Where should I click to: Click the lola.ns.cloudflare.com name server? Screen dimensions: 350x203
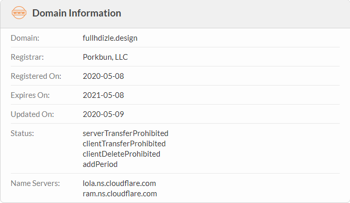pos(119,183)
